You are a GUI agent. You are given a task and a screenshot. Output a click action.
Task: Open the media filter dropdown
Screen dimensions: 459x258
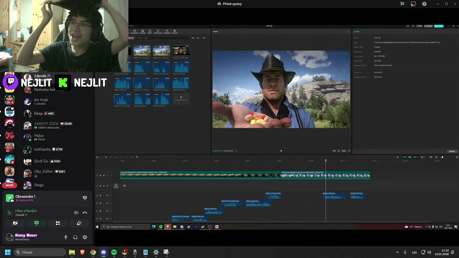click(204, 38)
